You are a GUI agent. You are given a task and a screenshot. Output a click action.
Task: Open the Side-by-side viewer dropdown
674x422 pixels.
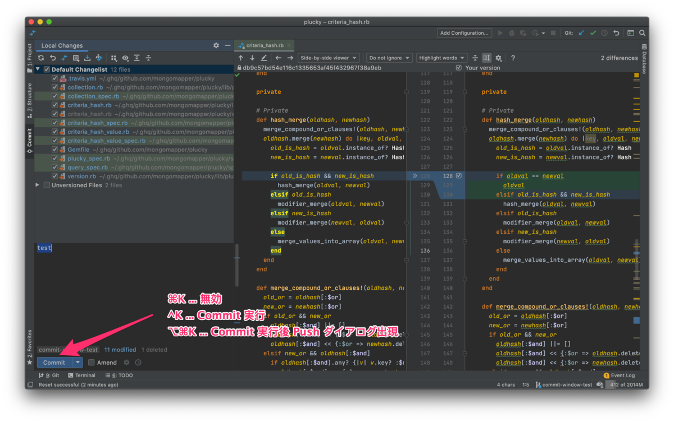point(329,58)
